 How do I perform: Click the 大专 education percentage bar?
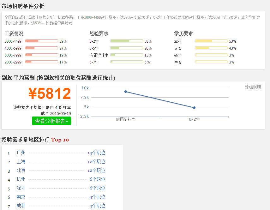tap(211, 48)
